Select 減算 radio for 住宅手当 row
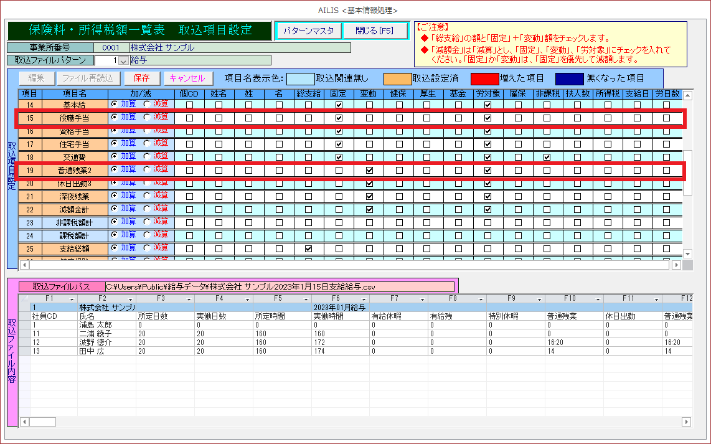 click(147, 143)
